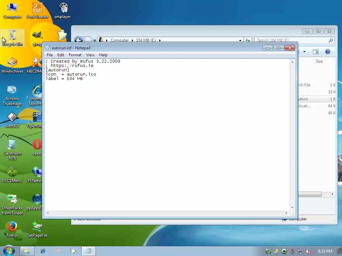The width and height of the screenshot is (342, 256).
Task: Click the Notepad taskbar button
Action: click(x=88, y=251)
